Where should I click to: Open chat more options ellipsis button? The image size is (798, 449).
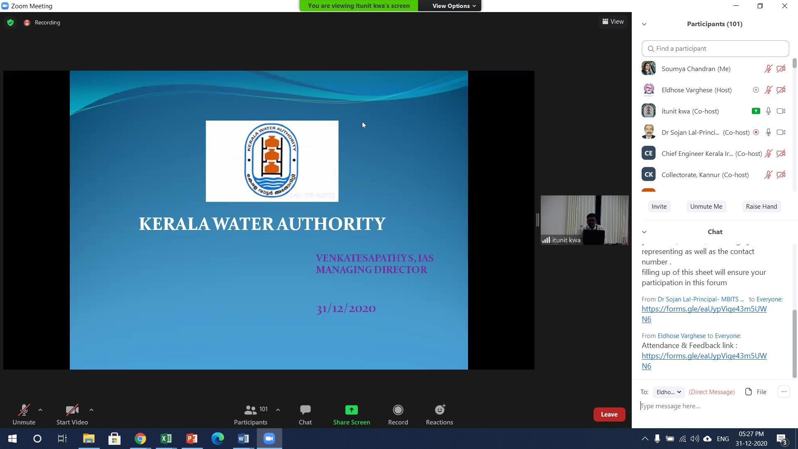pos(783,392)
